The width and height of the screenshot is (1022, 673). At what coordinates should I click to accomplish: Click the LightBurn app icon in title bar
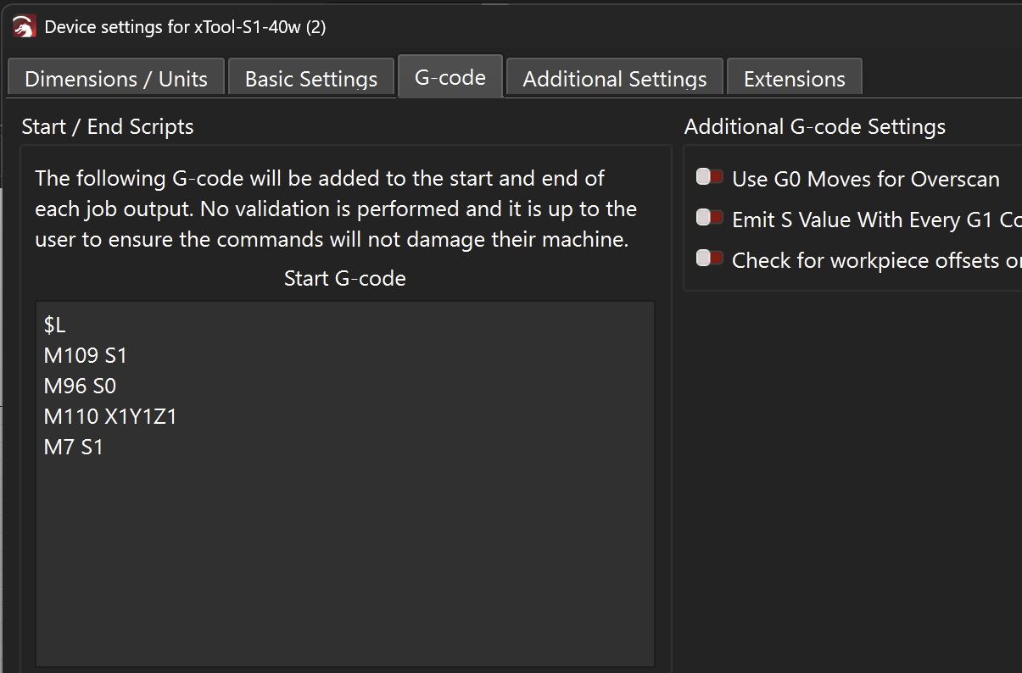pyautogui.click(x=24, y=27)
